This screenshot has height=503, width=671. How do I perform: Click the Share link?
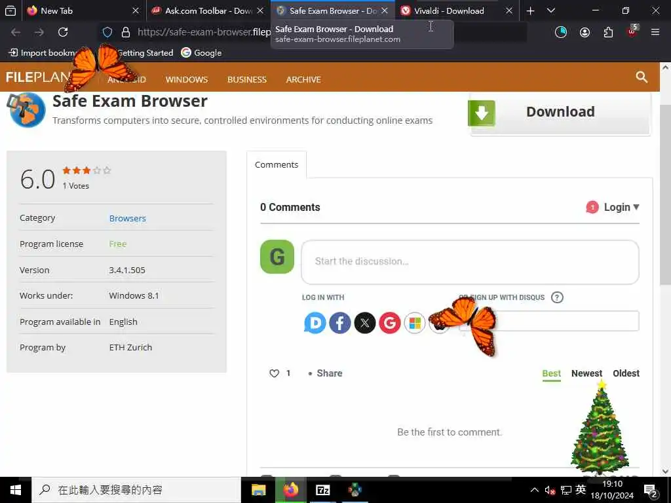click(x=329, y=373)
